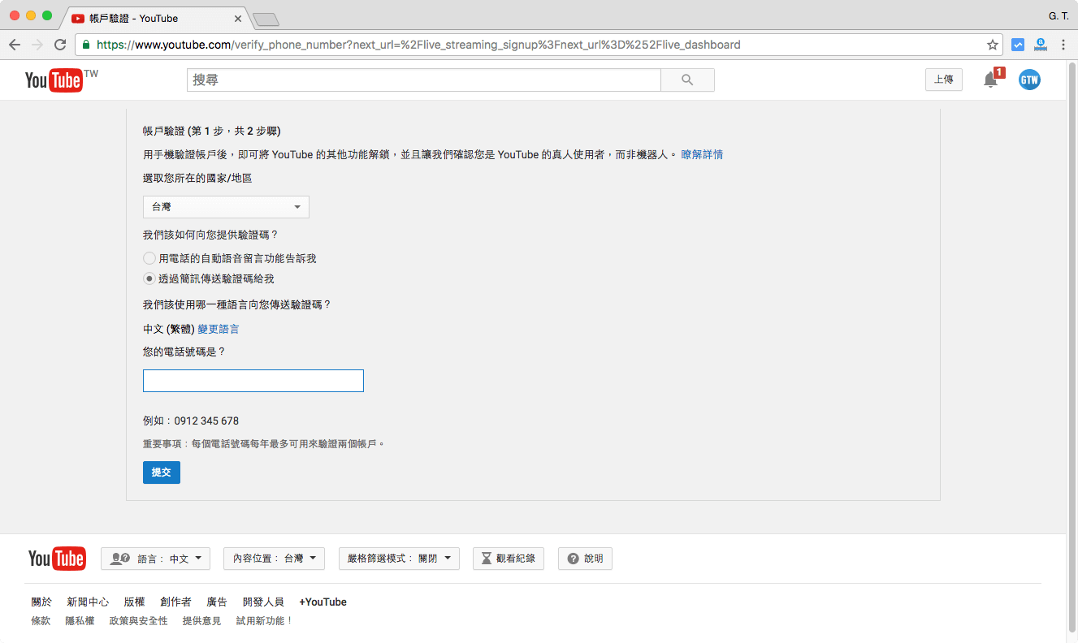
Task: Open the 嚴格篩選模式 restricted mode dropdown
Action: tap(398, 559)
